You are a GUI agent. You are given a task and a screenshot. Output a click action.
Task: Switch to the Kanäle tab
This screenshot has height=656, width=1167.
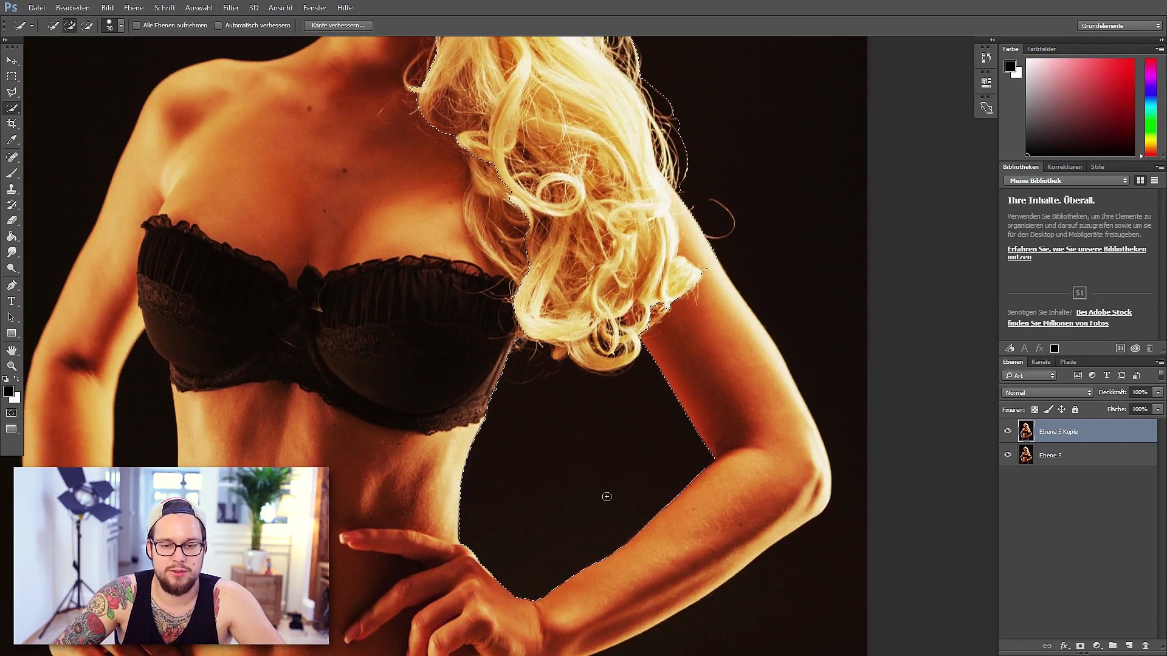click(x=1041, y=361)
